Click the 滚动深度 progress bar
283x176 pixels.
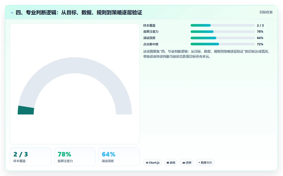tap(223, 38)
